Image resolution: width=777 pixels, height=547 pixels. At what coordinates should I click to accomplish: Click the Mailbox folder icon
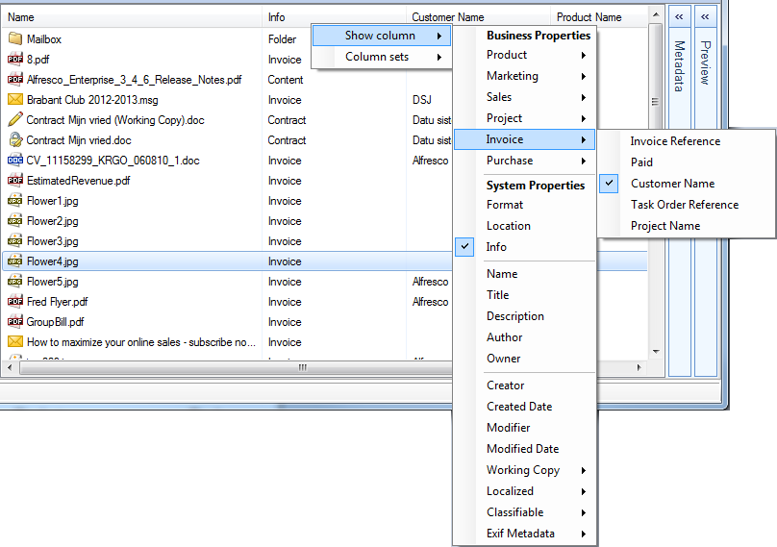(14, 39)
